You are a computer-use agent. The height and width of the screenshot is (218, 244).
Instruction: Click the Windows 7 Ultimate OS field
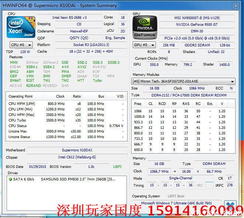177,203
